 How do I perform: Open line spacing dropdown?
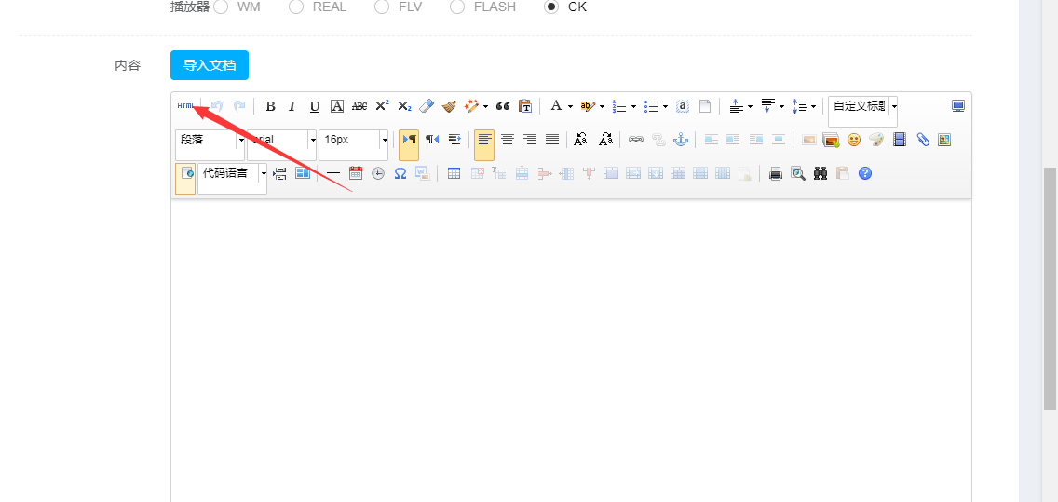(814, 106)
